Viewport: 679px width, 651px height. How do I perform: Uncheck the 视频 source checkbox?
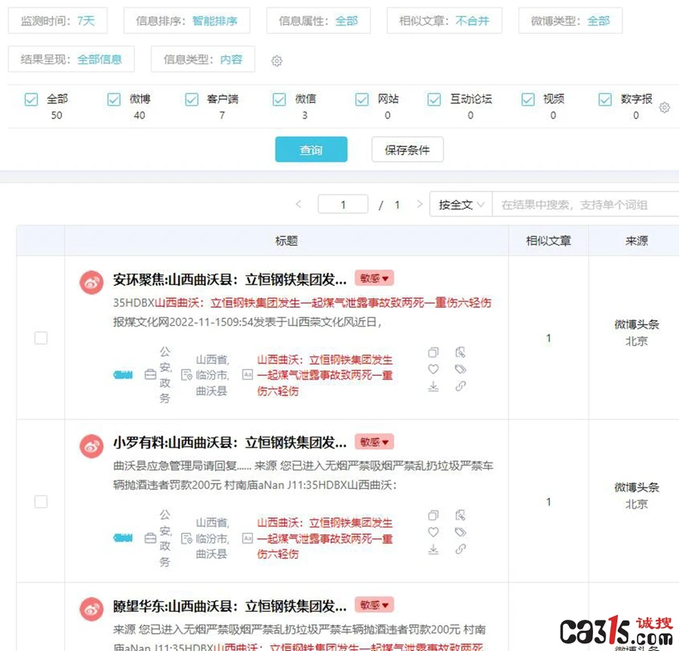click(x=528, y=99)
